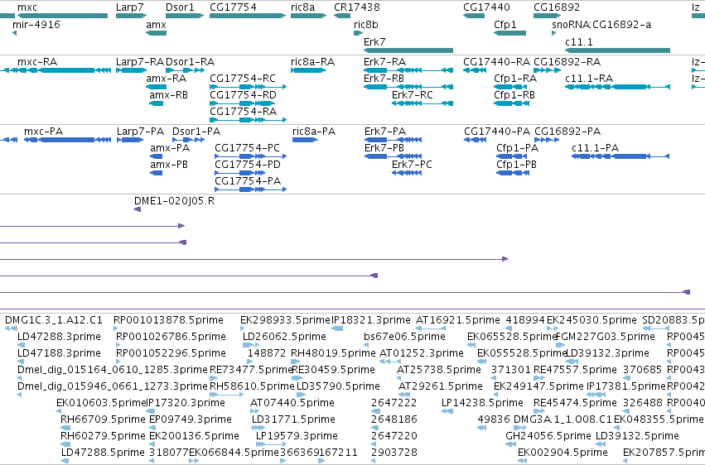This screenshot has width=705, height=465.
Task: Select LP19579.3prime EST label
Action: [x=297, y=436]
